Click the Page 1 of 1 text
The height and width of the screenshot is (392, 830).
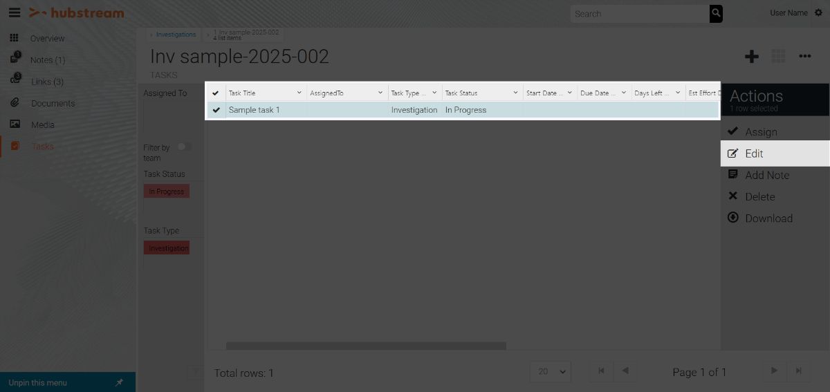pyautogui.click(x=699, y=372)
